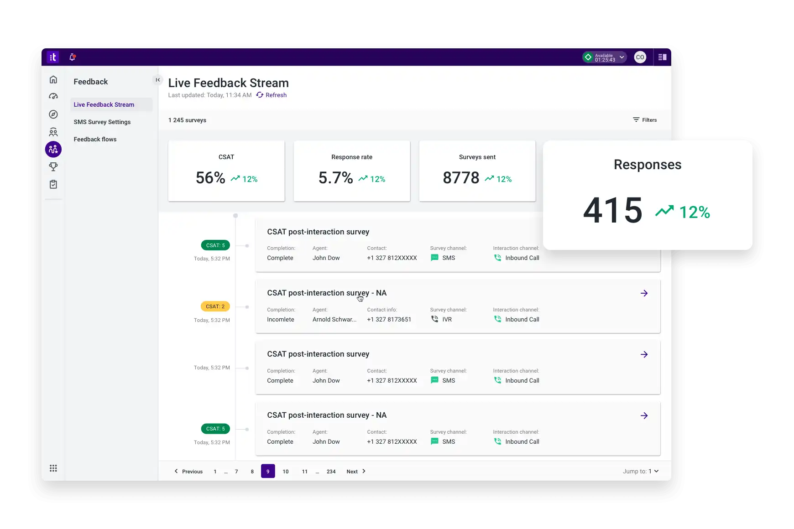Select the trophy achievements icon
The image size is (794, 529).
coord(53,166)
